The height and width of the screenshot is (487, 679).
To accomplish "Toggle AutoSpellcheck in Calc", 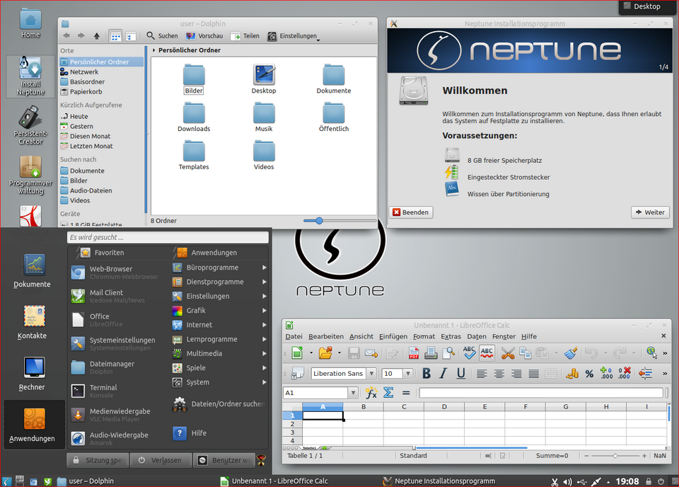I will 487,352.
